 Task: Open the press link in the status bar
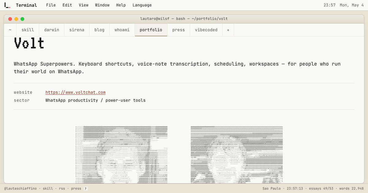pyautogui.click(x=76, y=189)
